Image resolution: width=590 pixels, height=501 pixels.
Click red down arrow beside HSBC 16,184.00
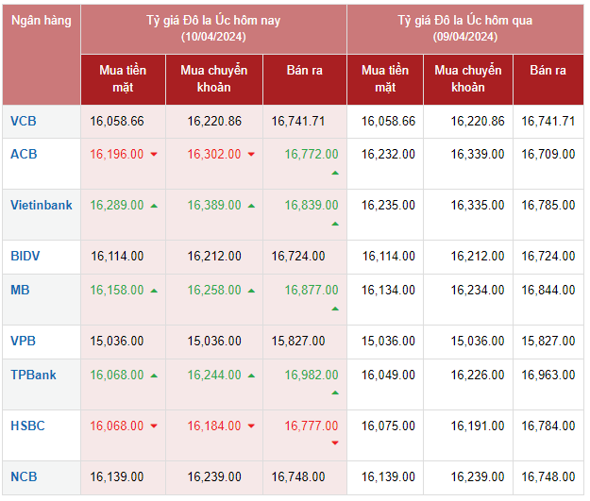[x=251, y=426]
